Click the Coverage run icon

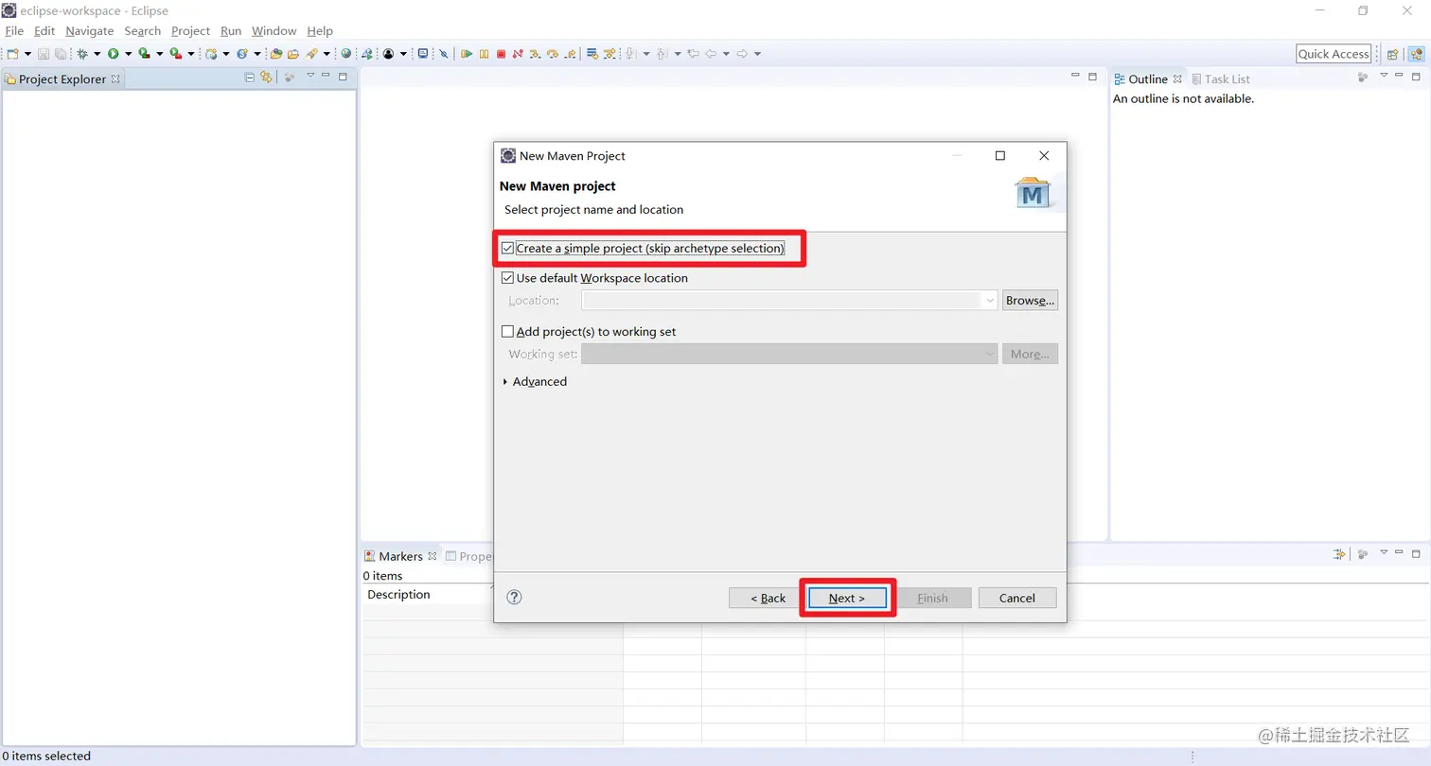click(144, 54)
